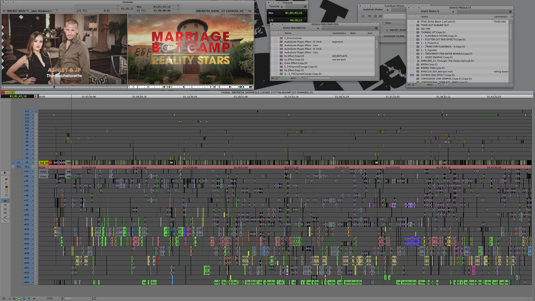This screenshot has width=535, height=301.
Task: Switch to Source/Record editing mode button
Action: coord(5,201)
